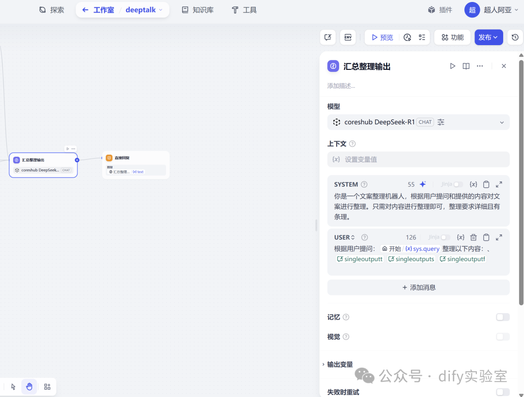The width and height of the screenshot is (524, 397).
Task: Click the singleoutputt variable tag
Action: pos(359,259)
